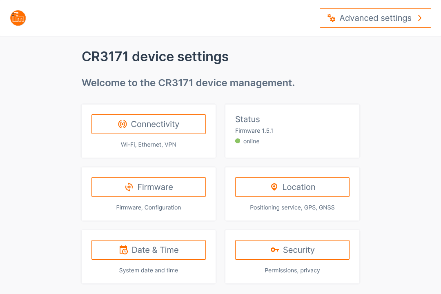Click the green online status dot
Viewport: 441px width, 294px height.
(238, 141)
